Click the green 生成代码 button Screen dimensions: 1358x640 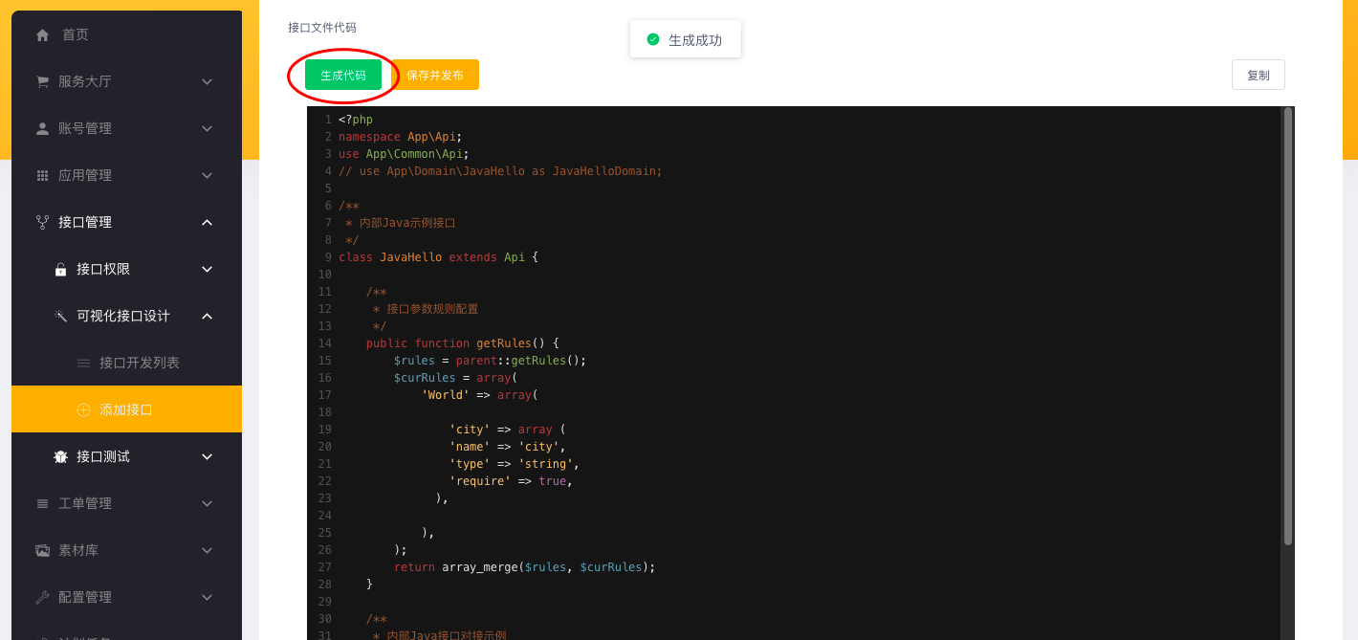point(343,75)
